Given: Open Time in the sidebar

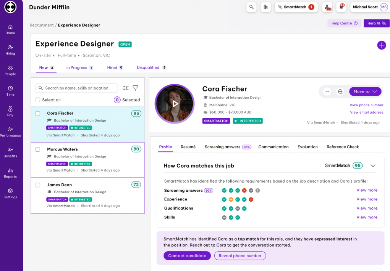Looking at the screenshot, I should pyautogui.click(x=10, y=91).
